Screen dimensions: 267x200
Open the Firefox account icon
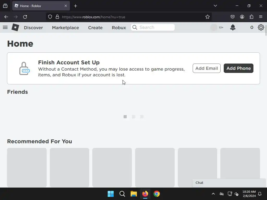[242, 17]
